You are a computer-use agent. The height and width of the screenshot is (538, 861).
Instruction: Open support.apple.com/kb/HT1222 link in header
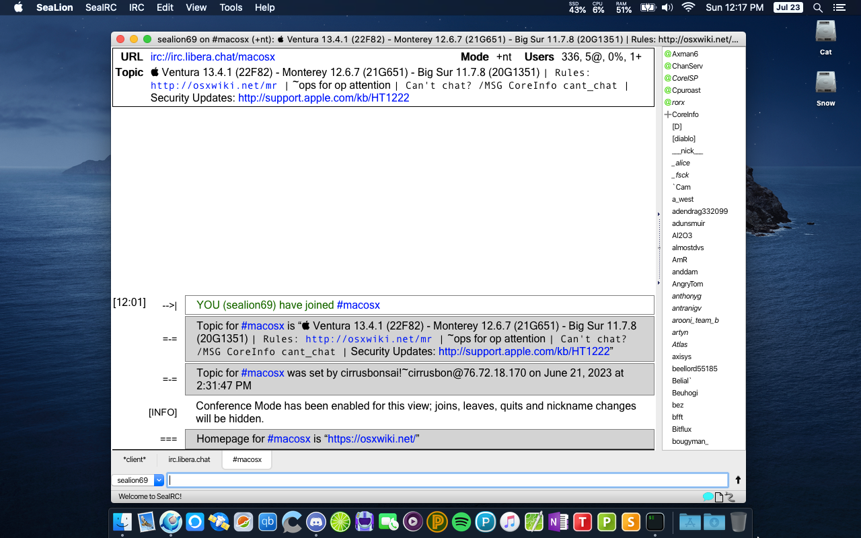coord(324,98)
